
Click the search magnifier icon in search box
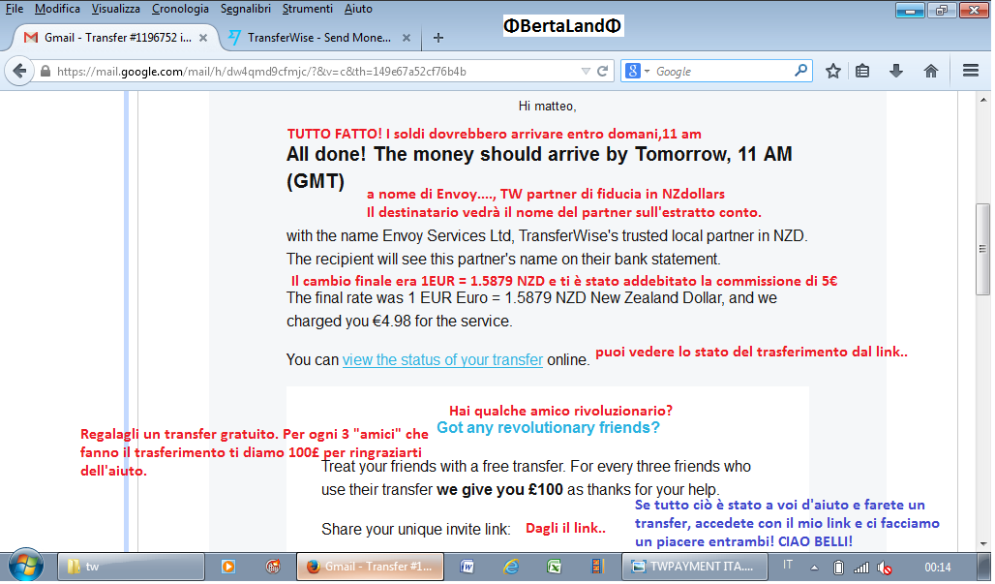(800, 71)
